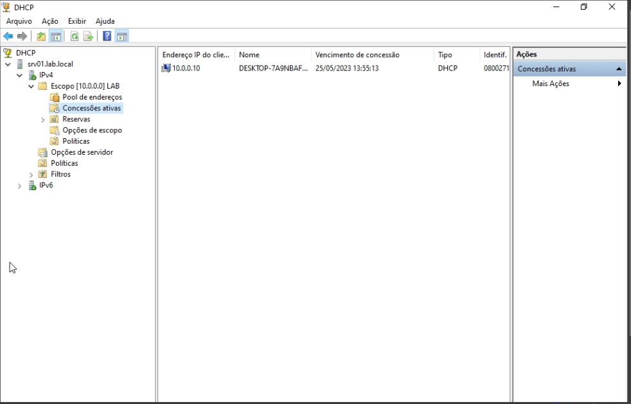Click the Opções de servidor icon

point(43,152)
